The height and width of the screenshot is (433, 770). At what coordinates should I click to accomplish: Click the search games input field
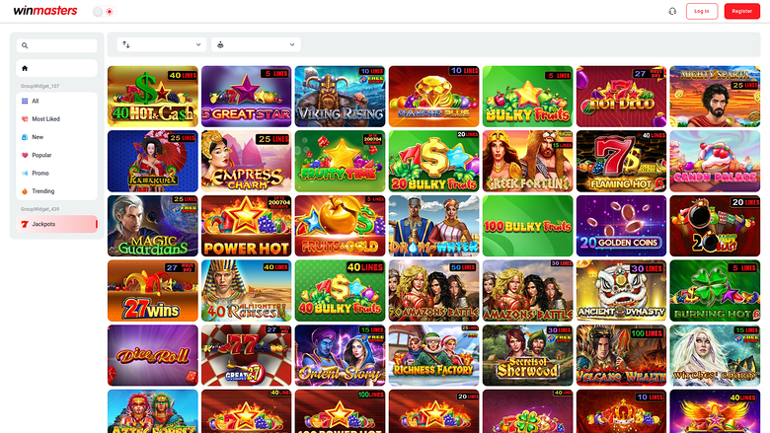point(56,45)
